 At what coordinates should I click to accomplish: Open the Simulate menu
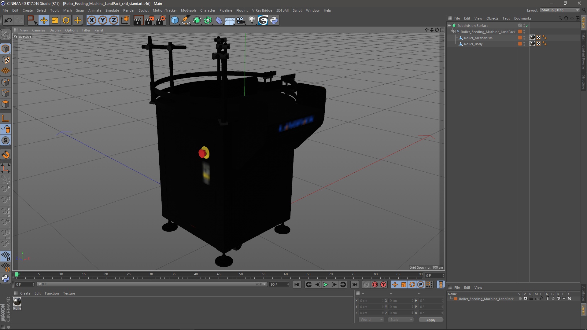[x=112, y=10]
